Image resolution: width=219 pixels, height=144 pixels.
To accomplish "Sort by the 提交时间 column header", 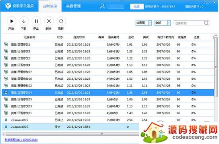I will 79,37.
